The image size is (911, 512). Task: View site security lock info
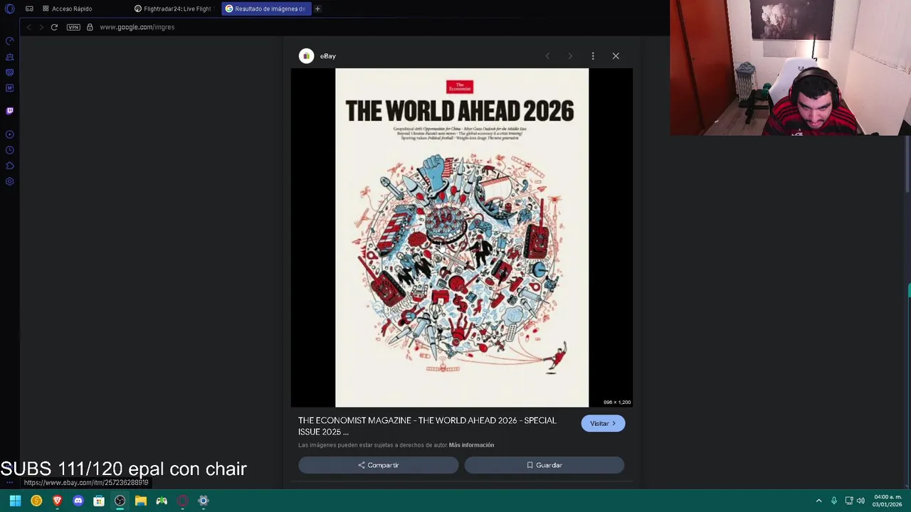pyautogui.click(x=90, y=27)
